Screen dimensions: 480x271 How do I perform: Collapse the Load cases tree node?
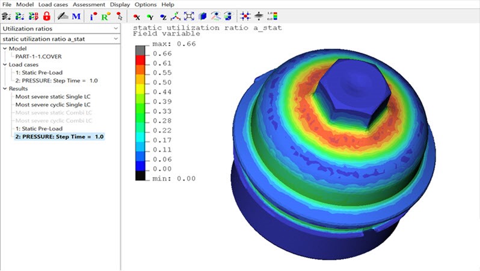(5, 64)
